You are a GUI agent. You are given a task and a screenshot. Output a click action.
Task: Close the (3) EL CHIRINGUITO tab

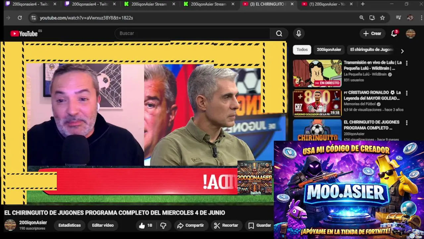[x=292, y=4]
